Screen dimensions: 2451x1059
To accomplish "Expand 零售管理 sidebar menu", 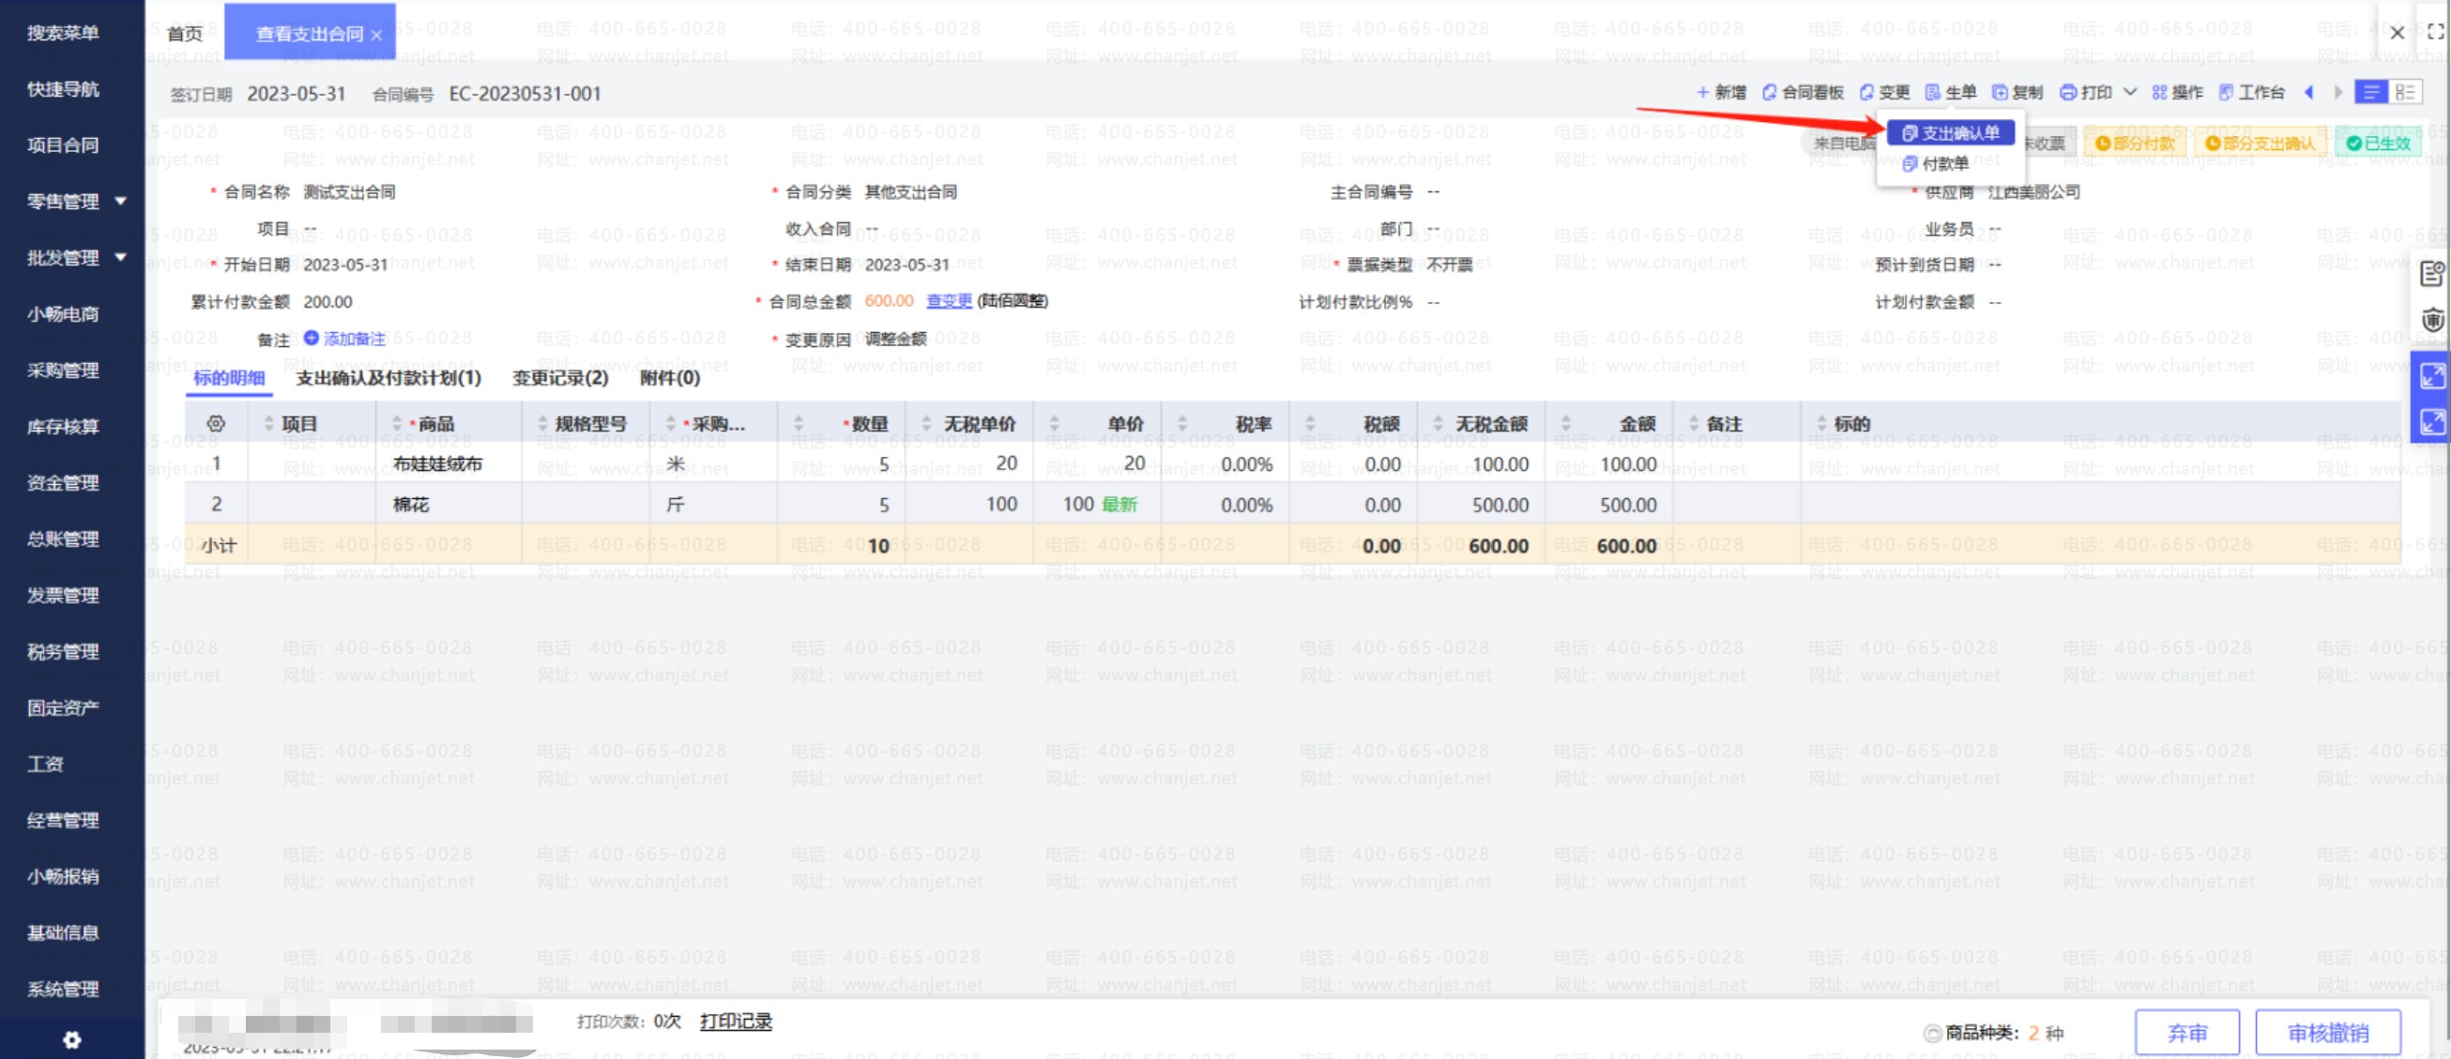I will [x=121, y=201].
